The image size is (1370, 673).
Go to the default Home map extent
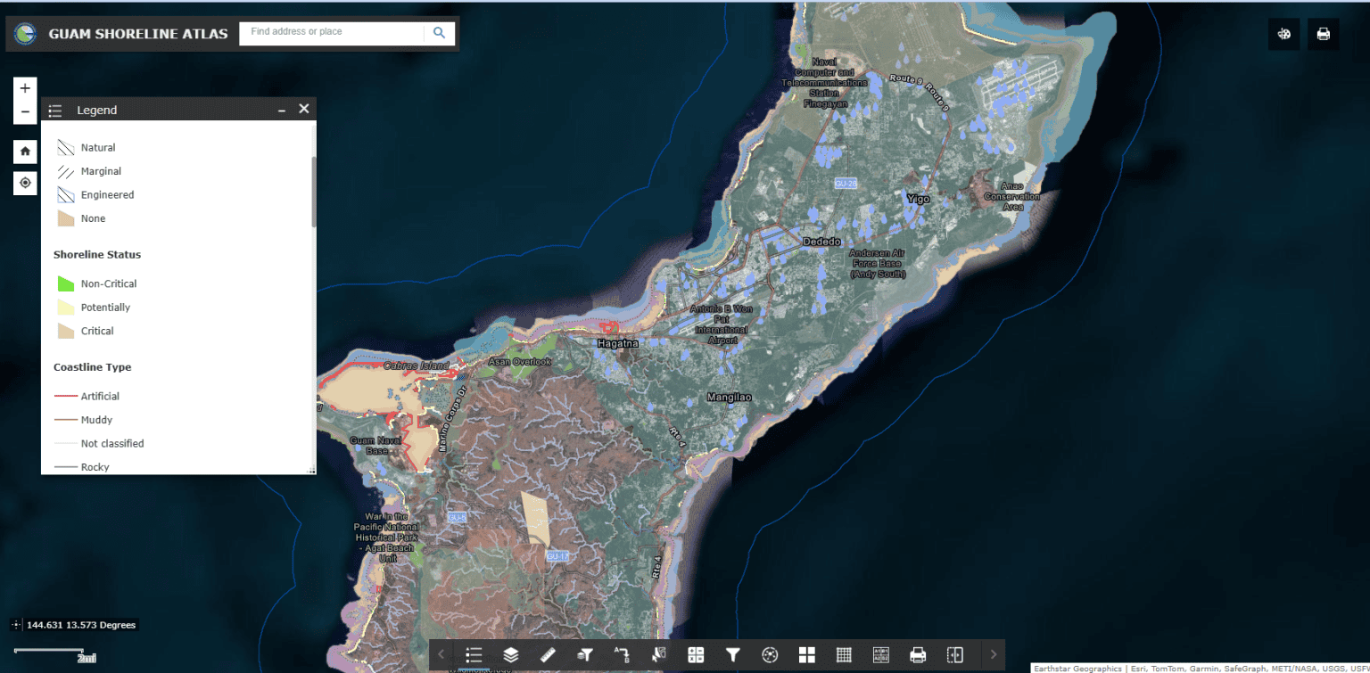point(25,152)
